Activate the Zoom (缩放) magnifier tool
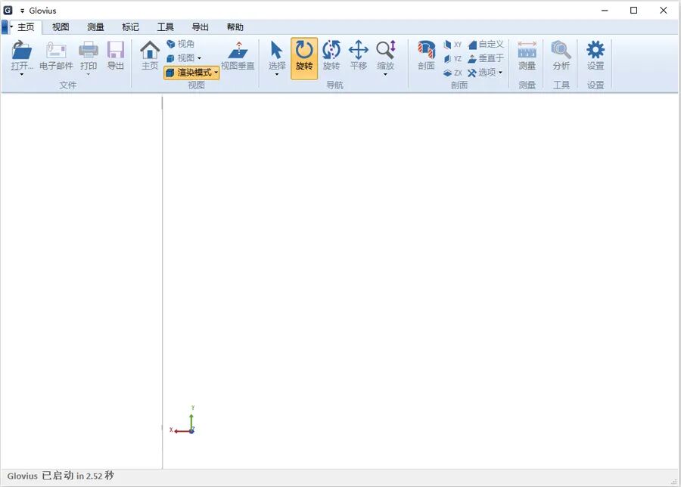 (x=386, y=51)
